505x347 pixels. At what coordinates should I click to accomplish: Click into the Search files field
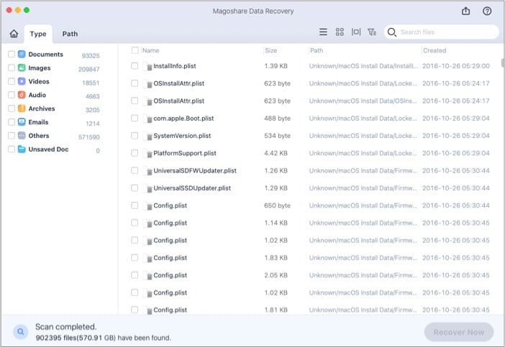pyautogui.click(x=441, y=32)
